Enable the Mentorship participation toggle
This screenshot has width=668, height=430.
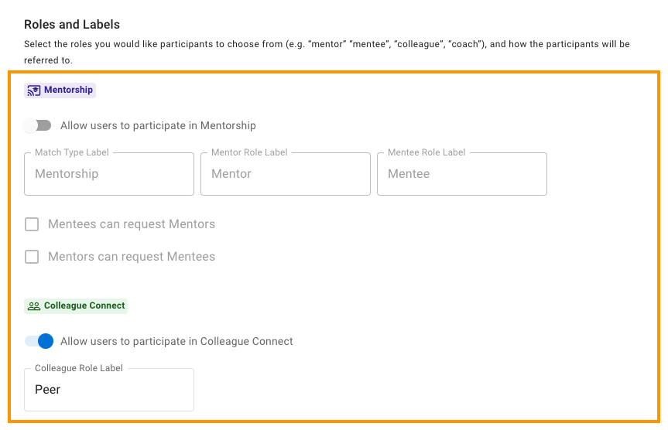coord(37,125)
